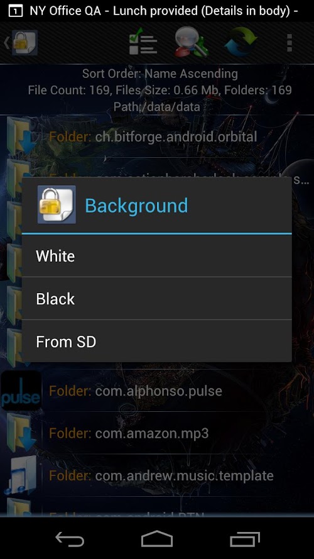Viewport: 314px width, 559px height.
Task: Open the com.alphonso.pulse folder
Action: pyautogui.click(x=156, y=390)
